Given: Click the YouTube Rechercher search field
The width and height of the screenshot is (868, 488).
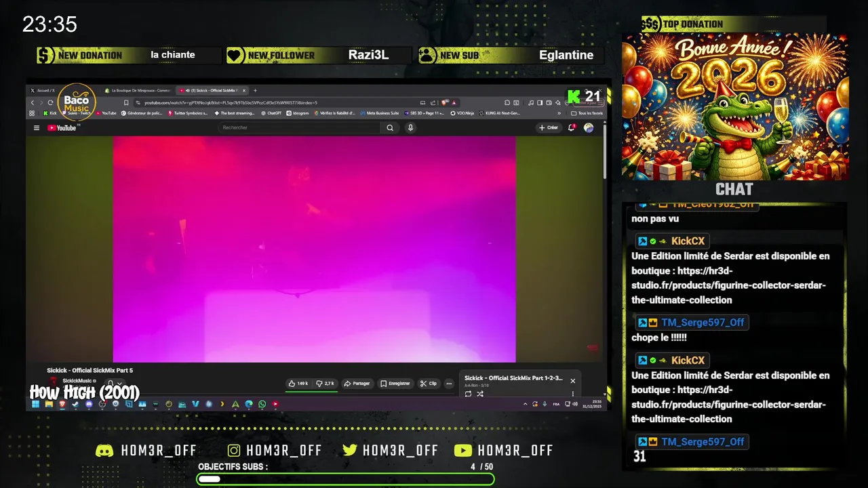Looking at the screenshot, I should pyautogui.click(x=300, y=127).
